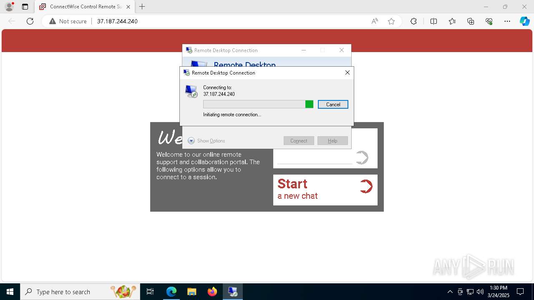534x300 pixels.
Task: Close the ConnectWise Control tab
Action: [128, 7]
